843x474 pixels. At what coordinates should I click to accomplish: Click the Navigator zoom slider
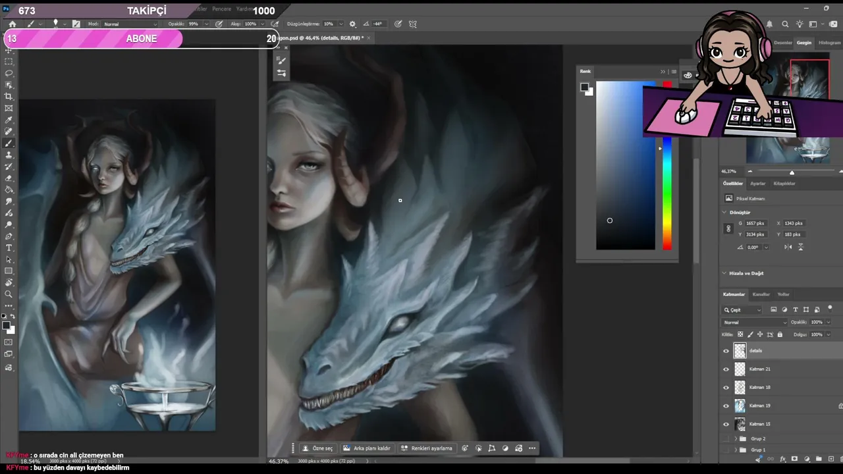(x=792, y=172)
